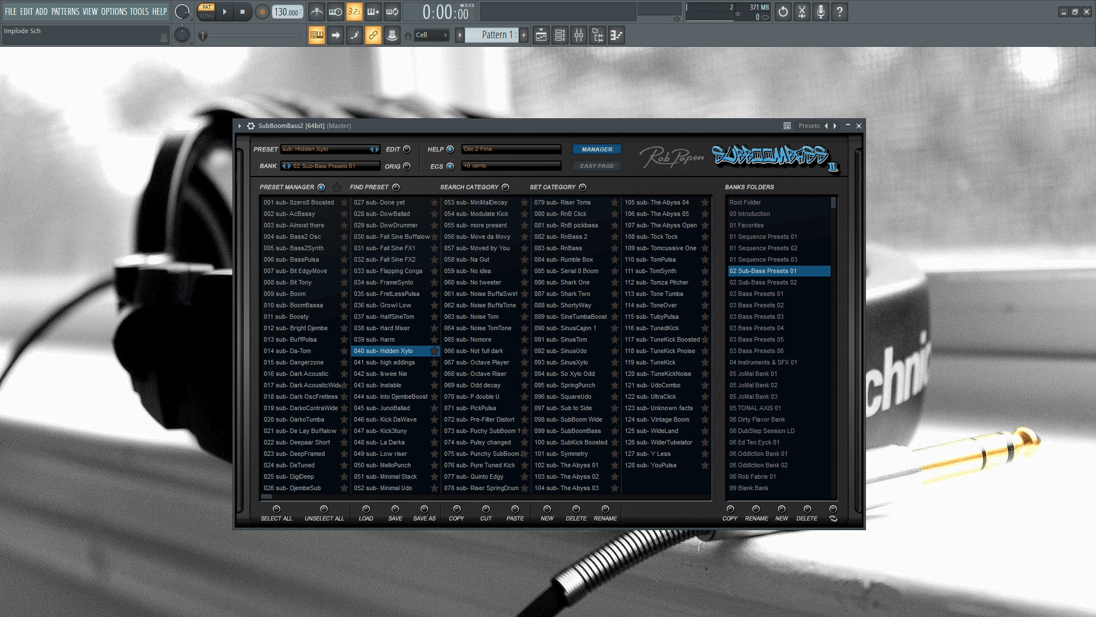Click the MANAGER button

(597, 149)
